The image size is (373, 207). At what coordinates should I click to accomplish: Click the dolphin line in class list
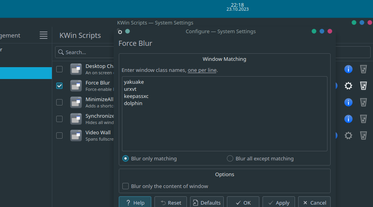click(133, 103)
